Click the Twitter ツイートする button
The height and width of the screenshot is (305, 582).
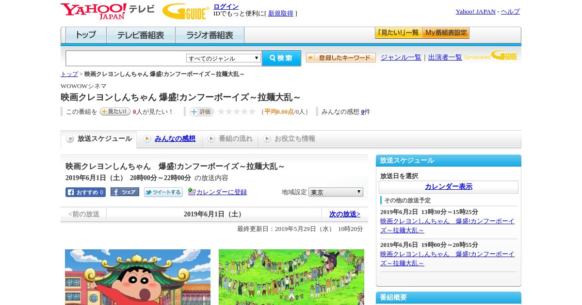point(163,192)
